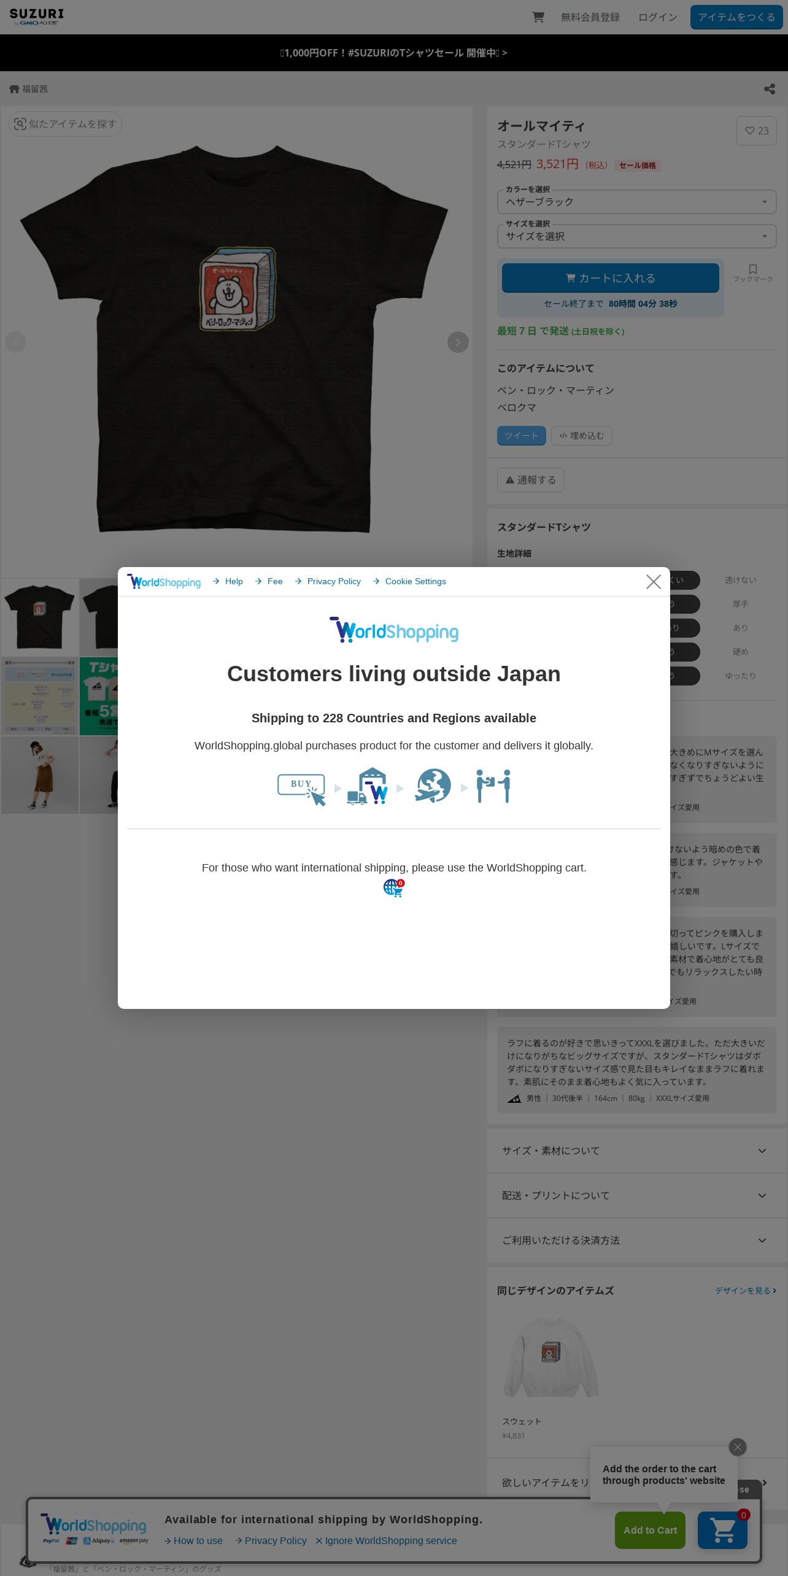Open the shopping cart icon in header
This screenshot has height=1576, width=788.
(538, 17)
